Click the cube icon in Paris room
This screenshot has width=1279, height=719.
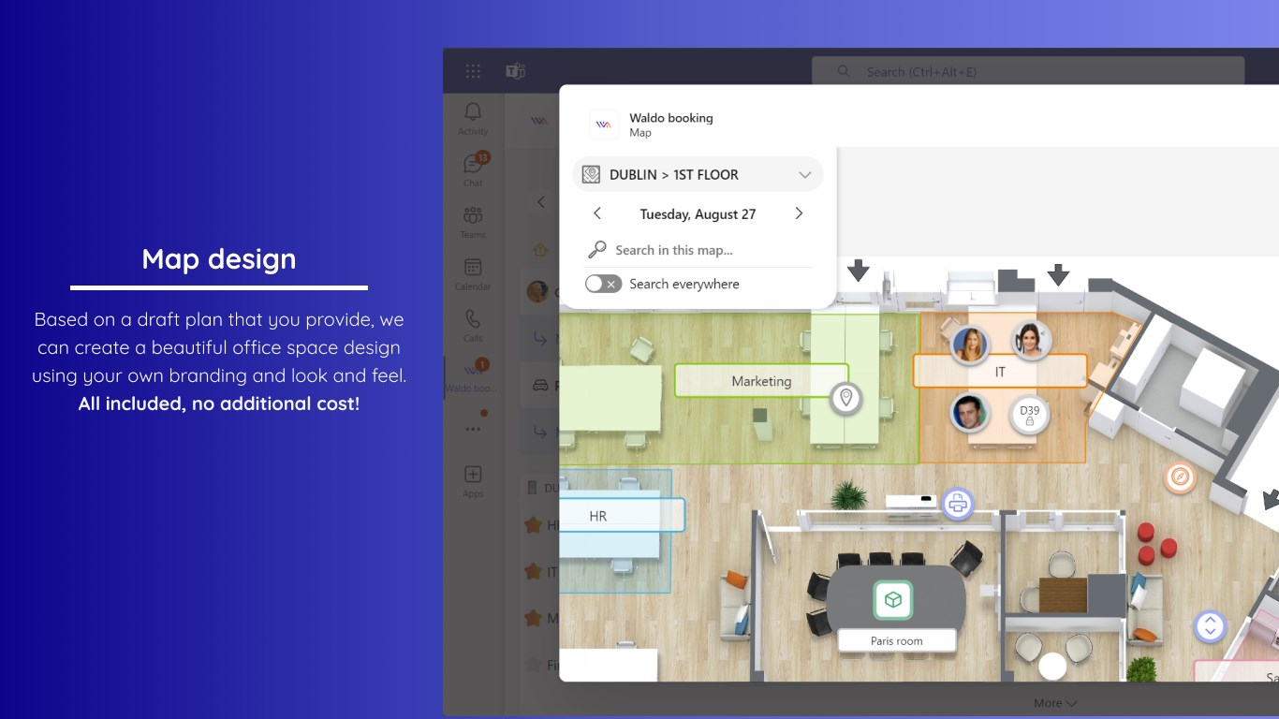(x=893, y=600)
